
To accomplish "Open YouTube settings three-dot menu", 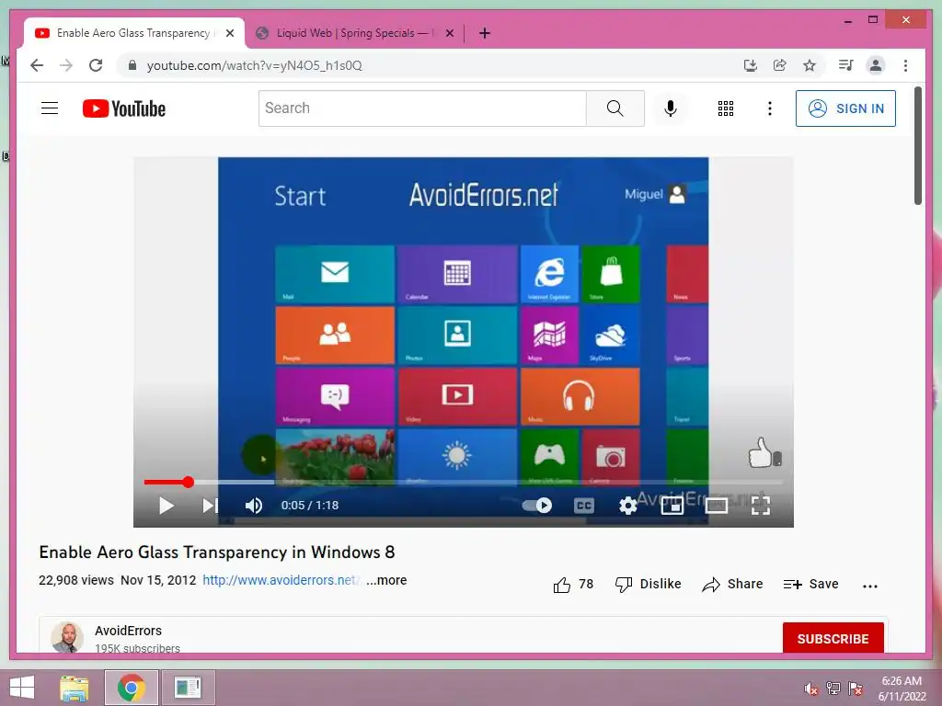I will coord(770,108).
